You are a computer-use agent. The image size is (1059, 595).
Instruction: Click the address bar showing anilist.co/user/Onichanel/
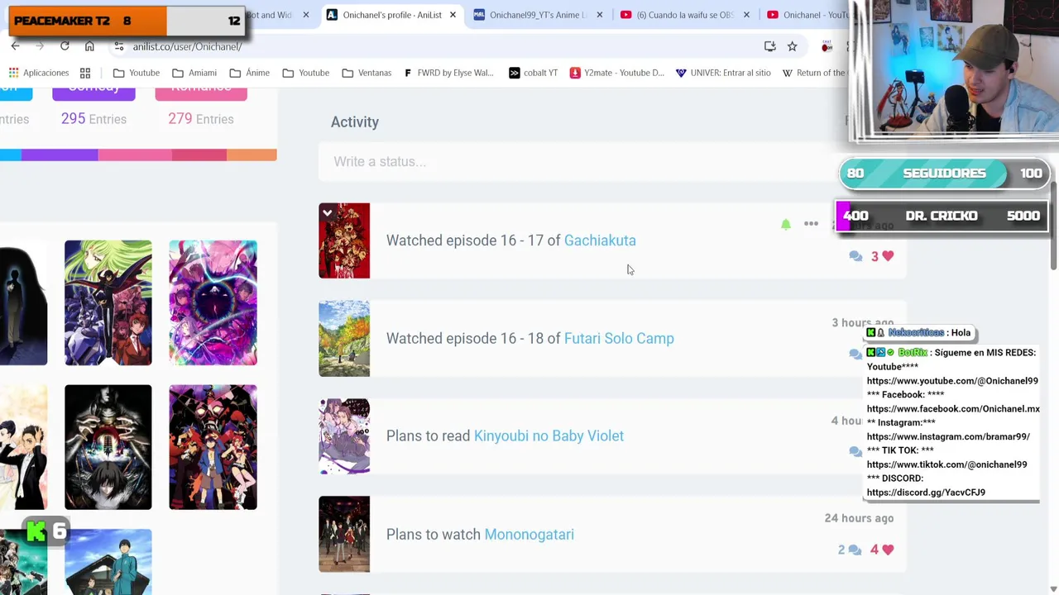(x=430, y=46)
